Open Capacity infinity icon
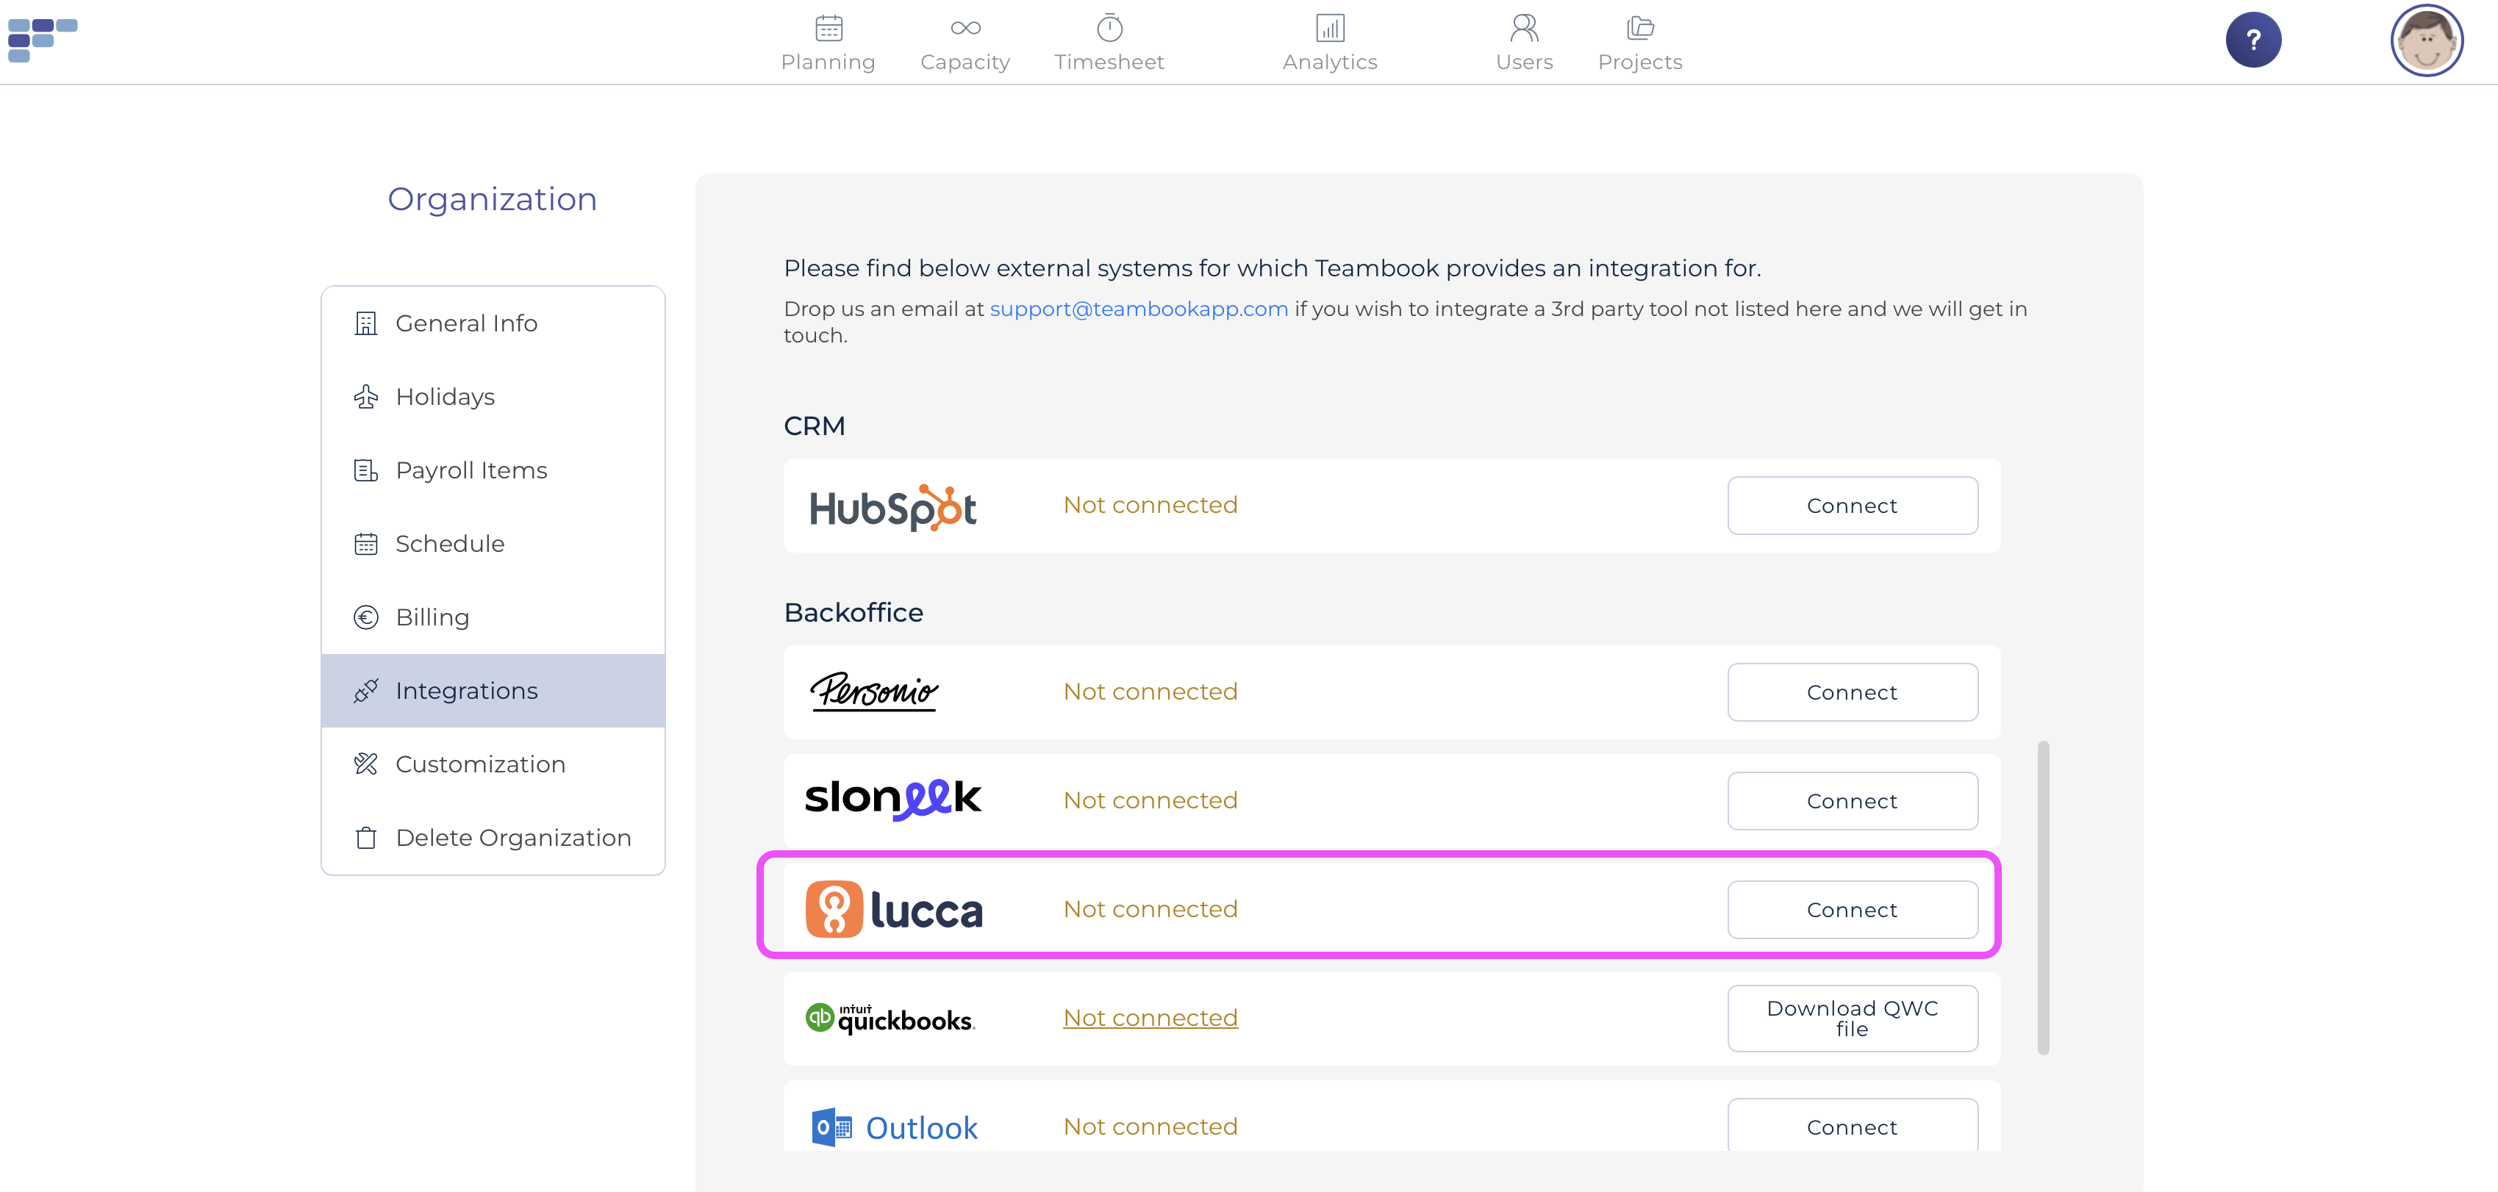Viewport: 2498px width, 1192px height. click(x=965, y=28)
